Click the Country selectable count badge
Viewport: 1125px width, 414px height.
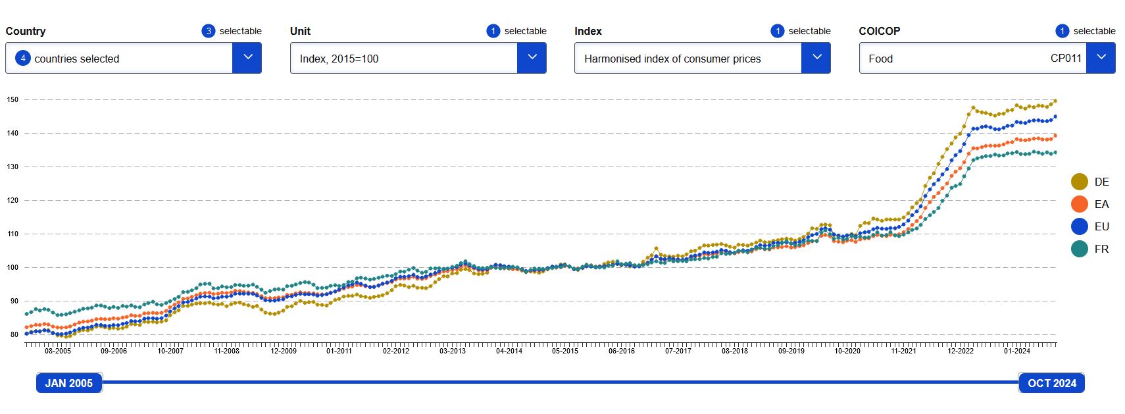point(209,31)
